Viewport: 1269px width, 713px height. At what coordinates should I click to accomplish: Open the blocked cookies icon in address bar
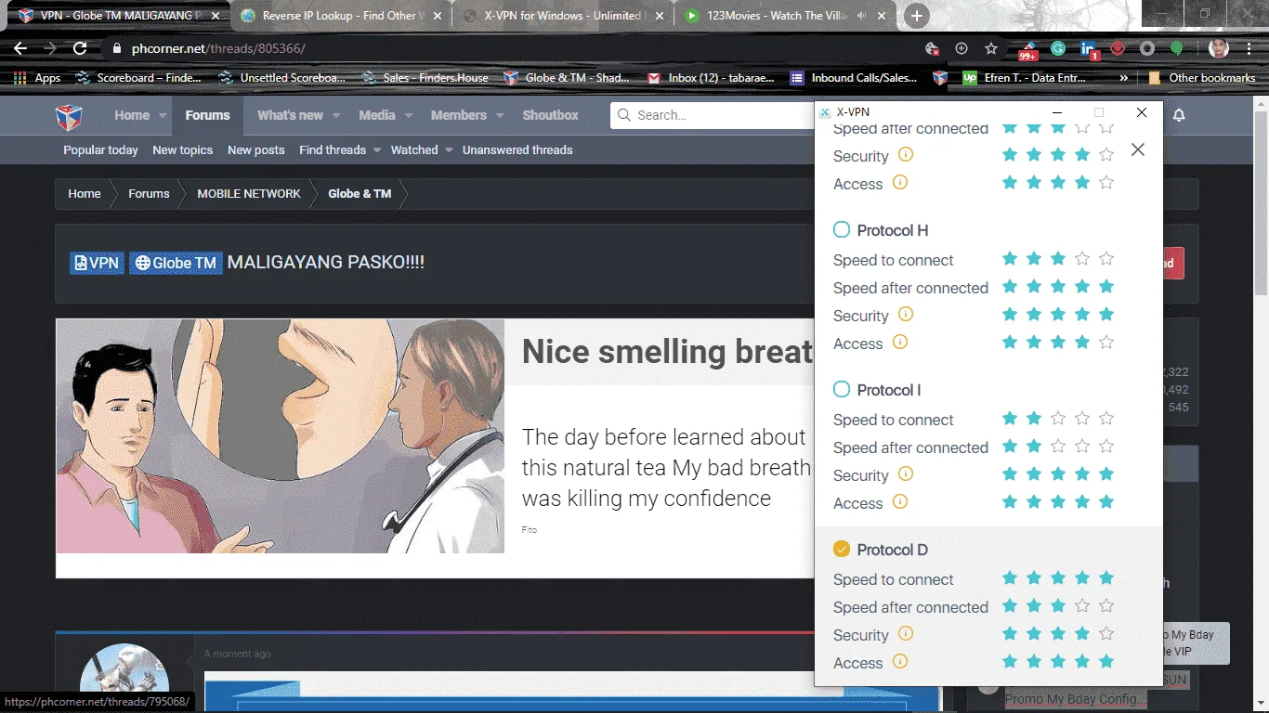coord(933,48)
